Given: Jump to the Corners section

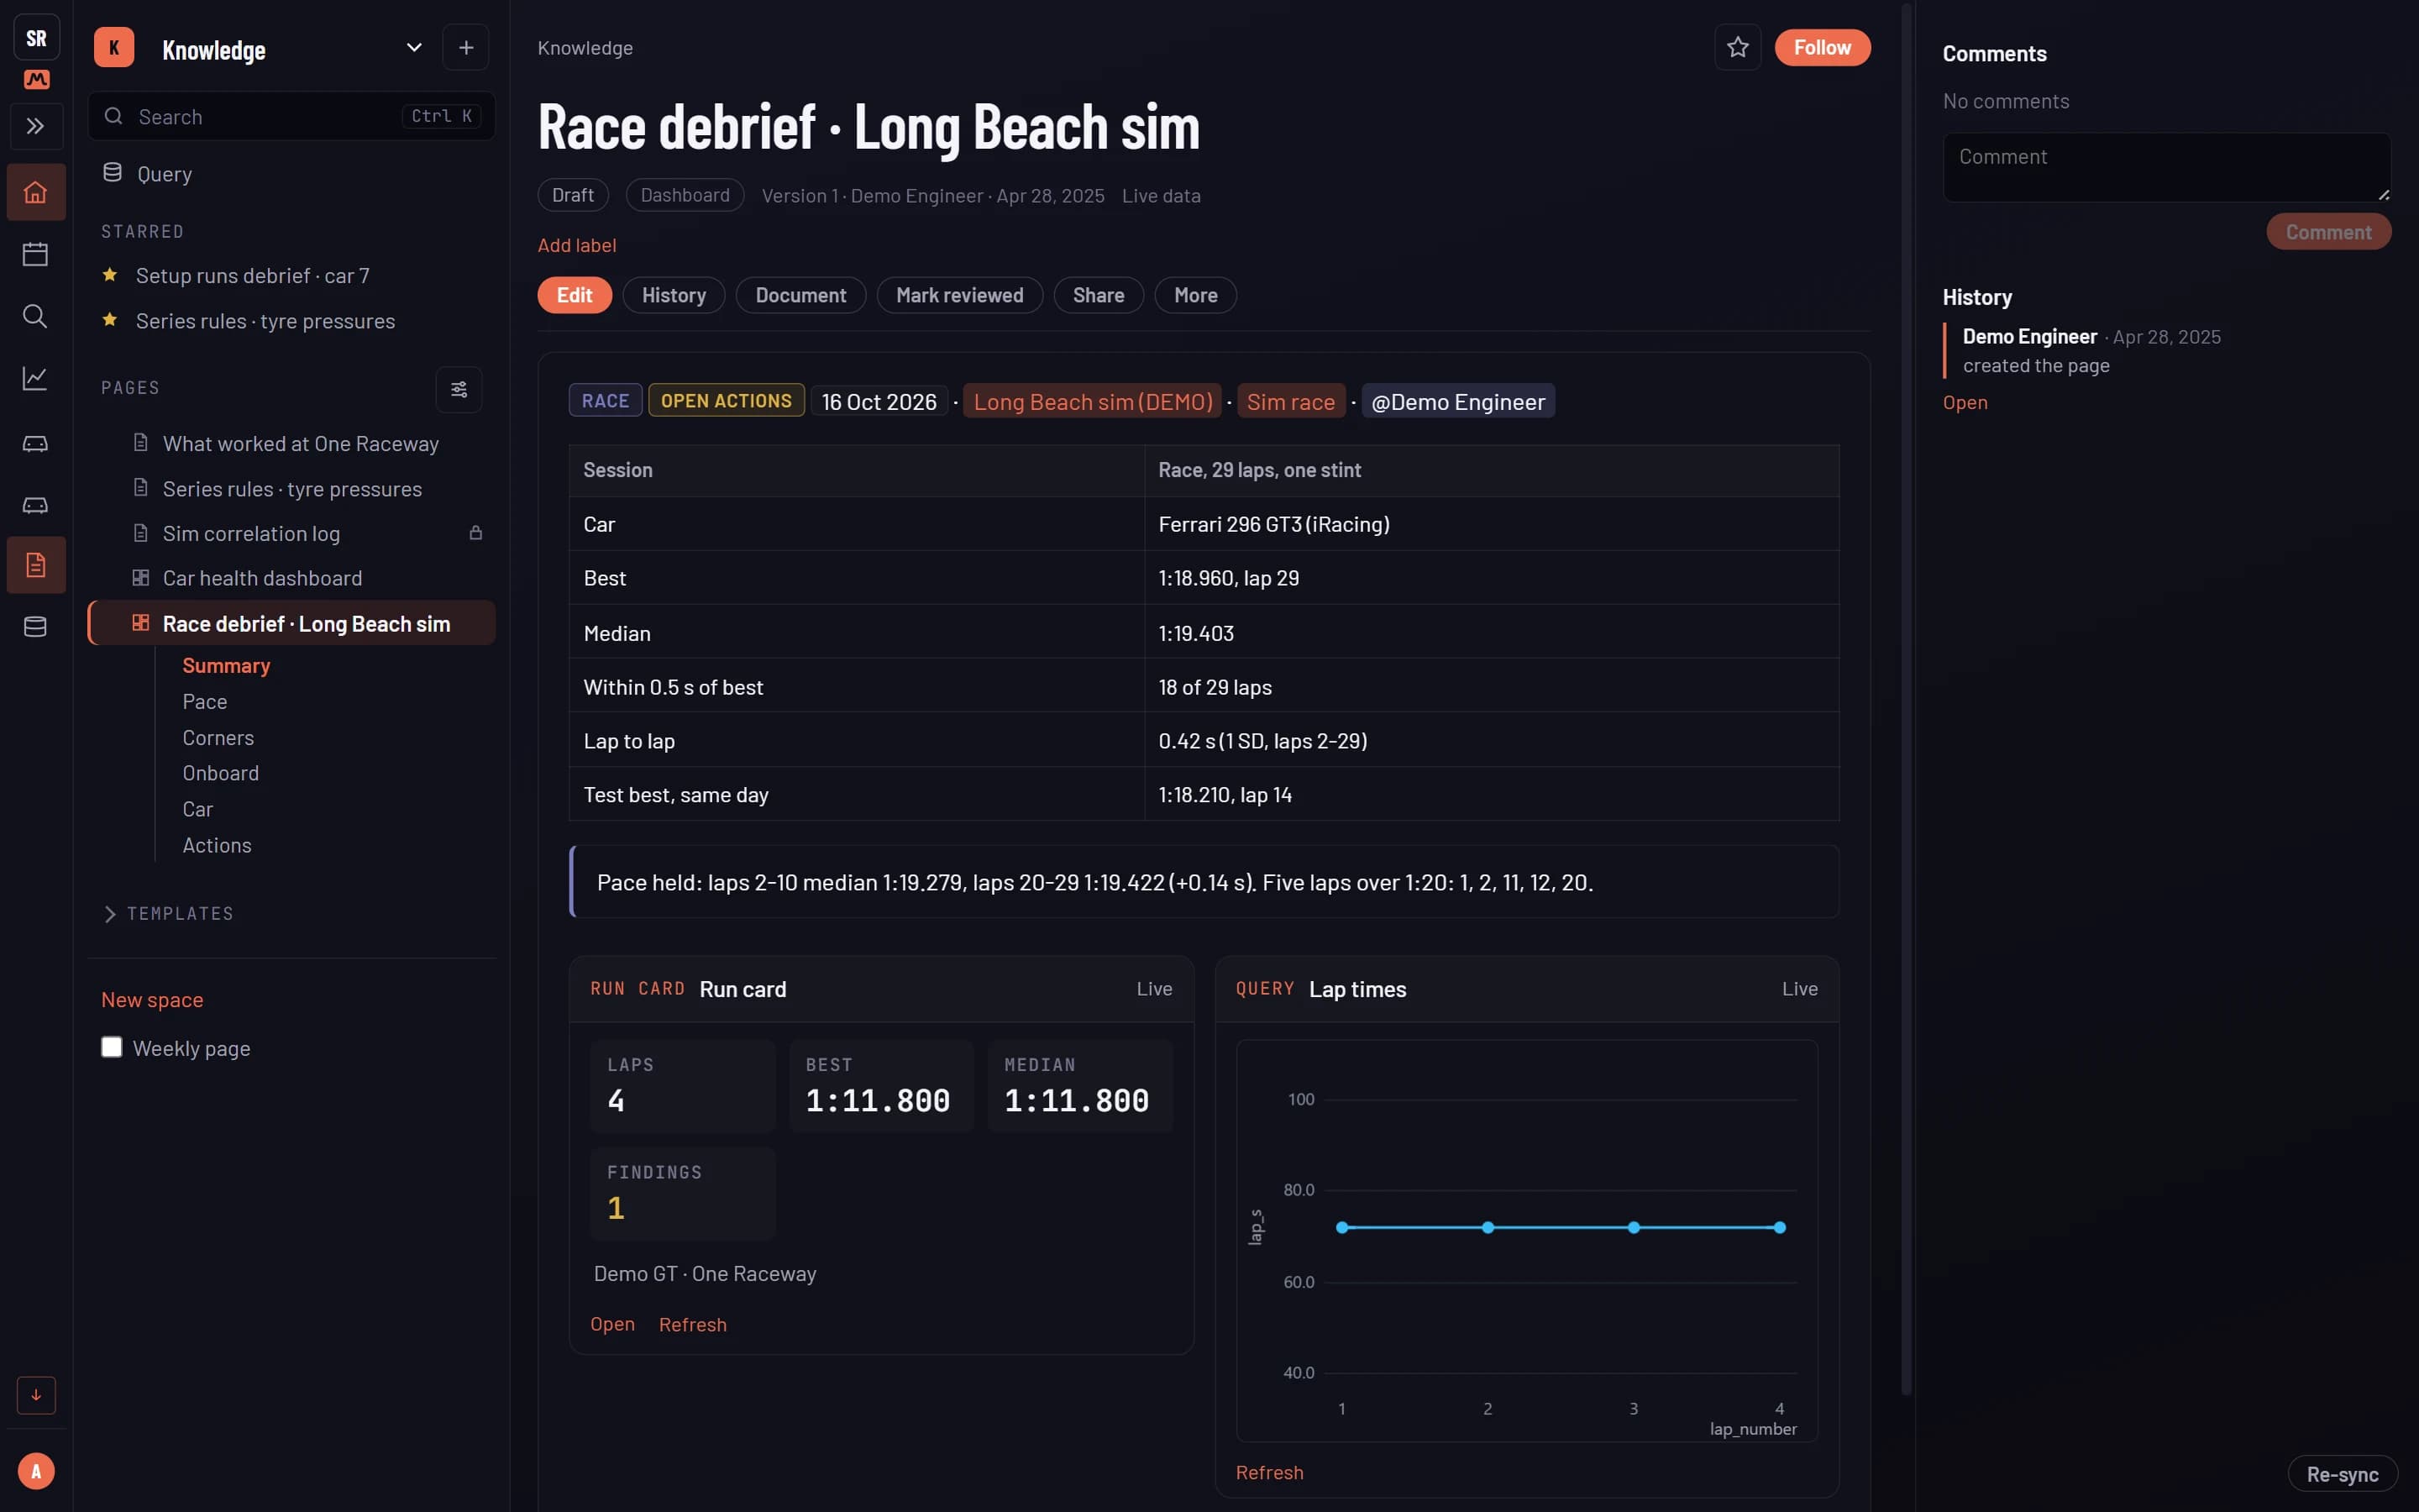Looking at the screenshot, I should pyautogui.click(x=218, y=738).
